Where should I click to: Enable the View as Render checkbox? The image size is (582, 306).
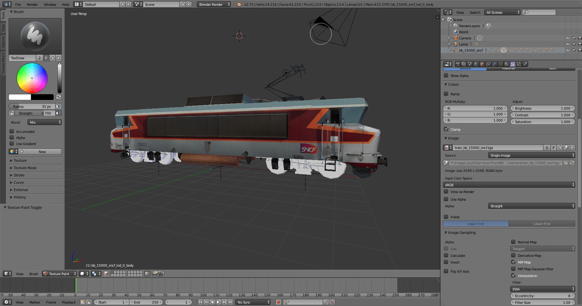tap(446, 191)
